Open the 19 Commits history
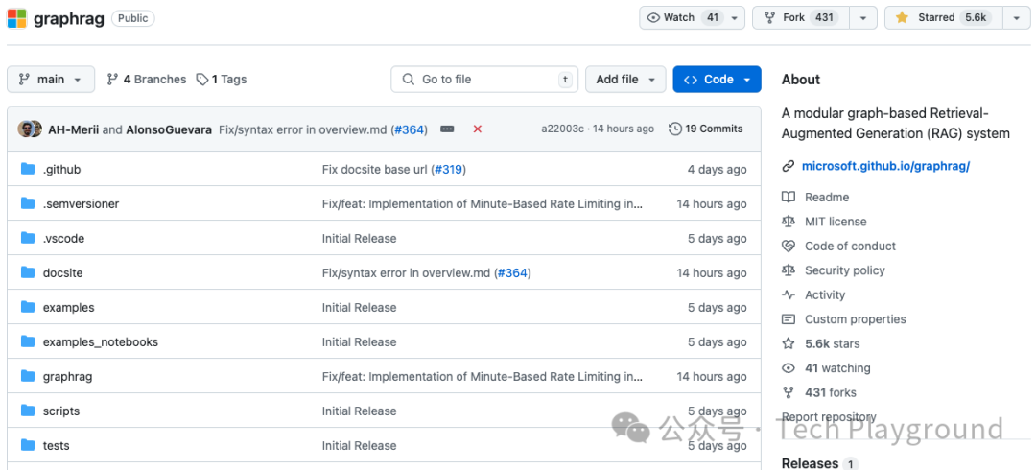 point(706,129)
